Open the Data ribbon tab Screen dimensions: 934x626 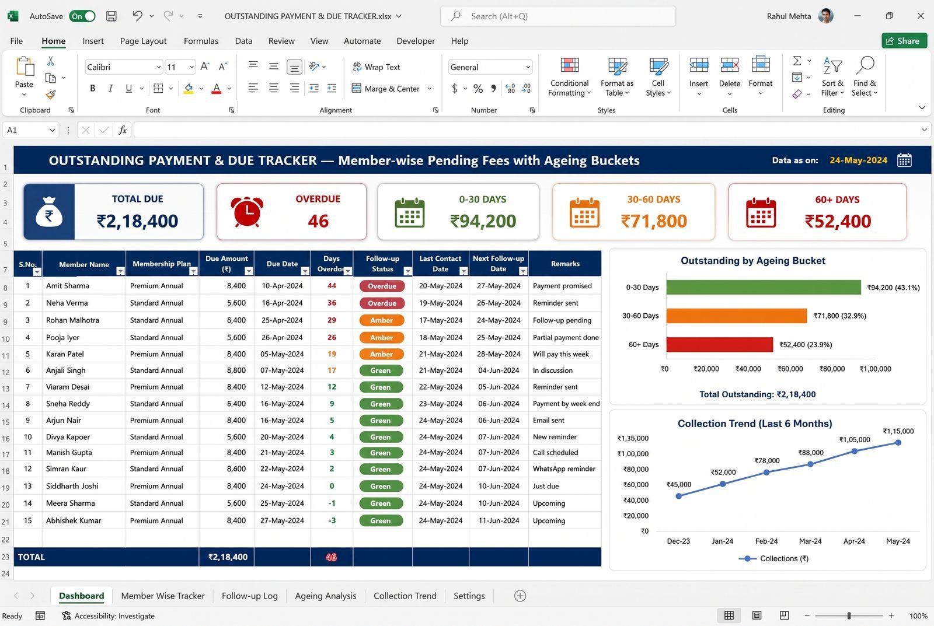tap(243, 41)
